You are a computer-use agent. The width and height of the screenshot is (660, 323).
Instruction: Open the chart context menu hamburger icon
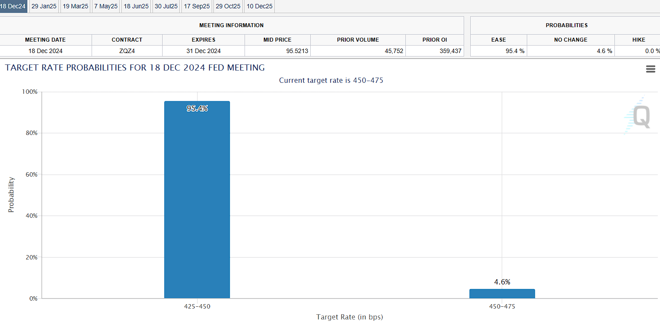[650, 69]
